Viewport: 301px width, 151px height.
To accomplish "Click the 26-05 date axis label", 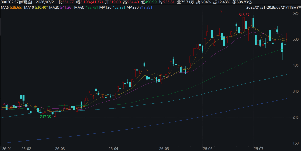I will click(164, 149).
